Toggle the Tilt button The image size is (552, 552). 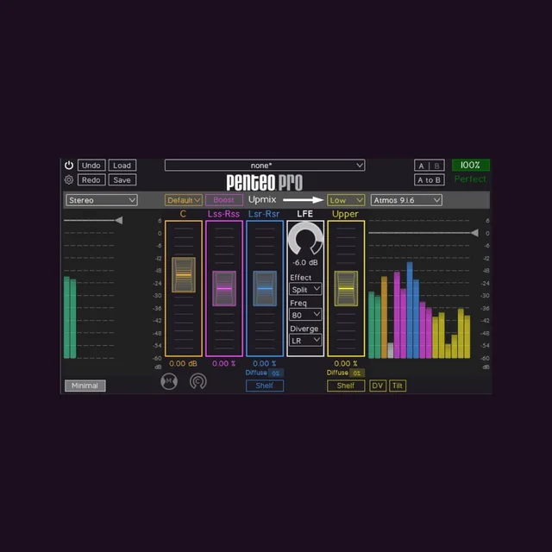coord(398,386)
